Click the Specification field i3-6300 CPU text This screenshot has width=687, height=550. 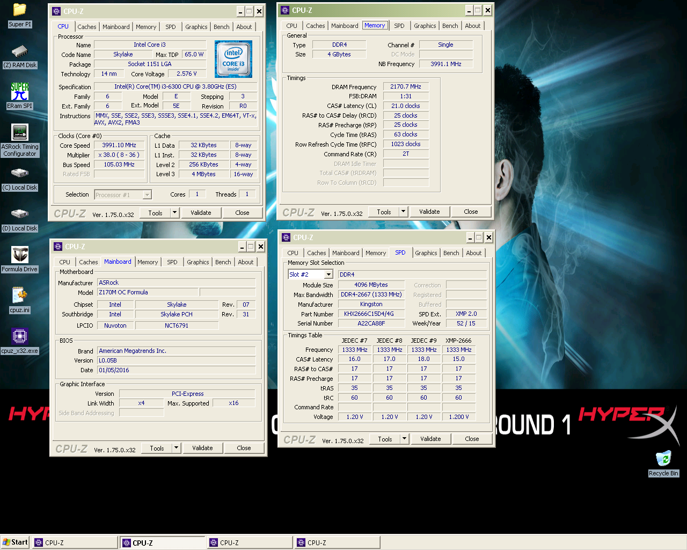point(175,86)
